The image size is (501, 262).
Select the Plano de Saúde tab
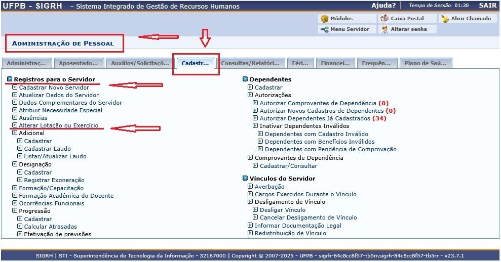click(x=425, y=63)
